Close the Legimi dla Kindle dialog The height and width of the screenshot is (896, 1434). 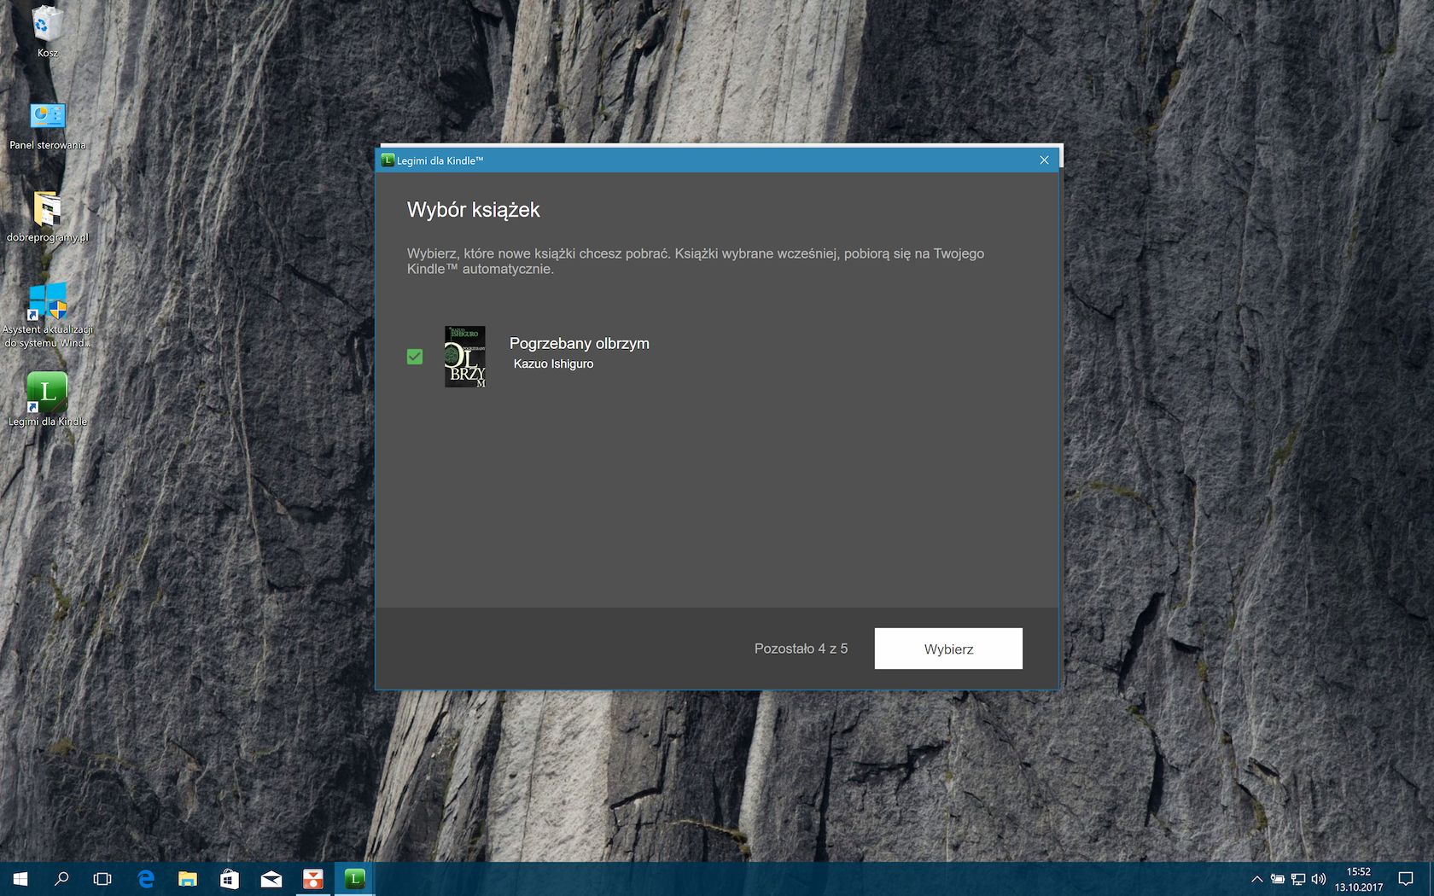click(1044, 160)
